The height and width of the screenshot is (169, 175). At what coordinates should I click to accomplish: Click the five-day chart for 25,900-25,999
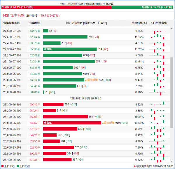point(157,129)
